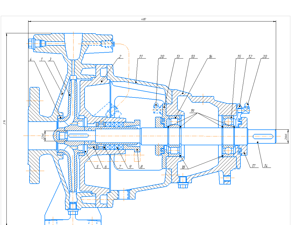
Task: Select part callout number 2
Action: point(120,56)
